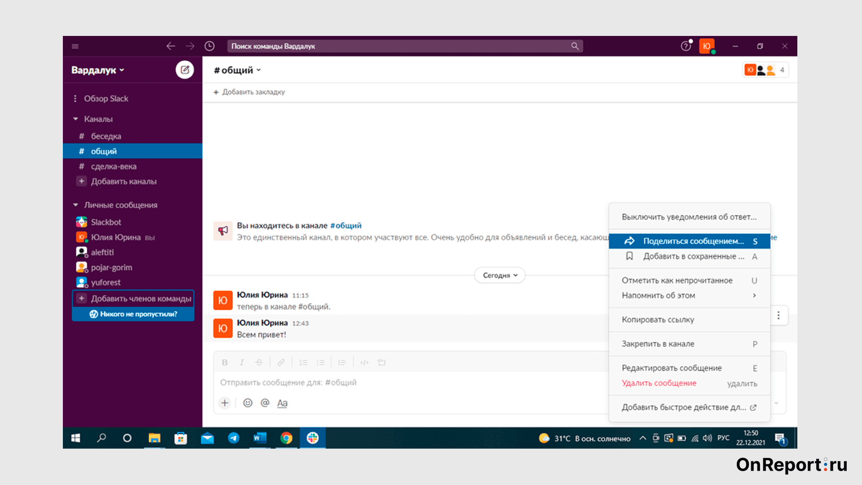Choose Отметить как непрочитанное
This screenshot has height=485, width=862.
689,280
